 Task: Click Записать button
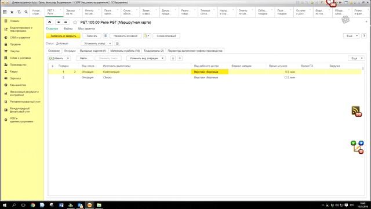click(92, 36)
